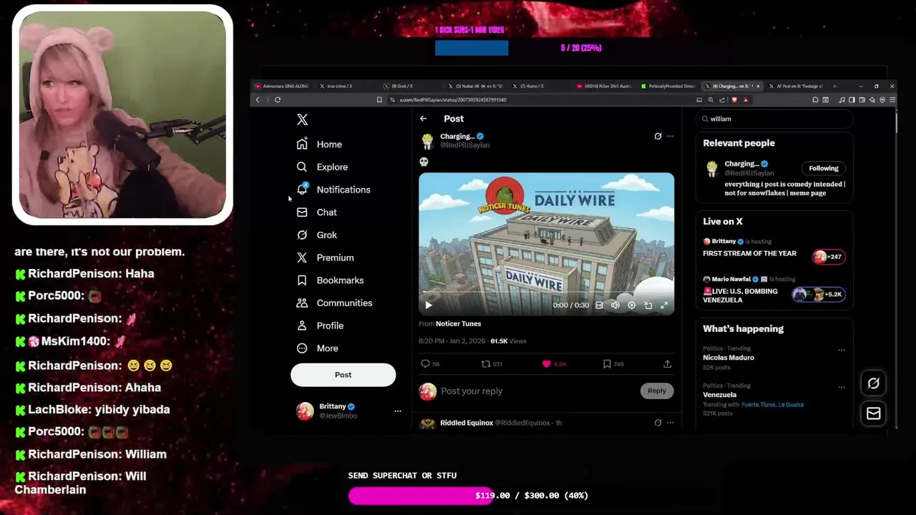Open the browser hamburger menu

coord(892,100)
